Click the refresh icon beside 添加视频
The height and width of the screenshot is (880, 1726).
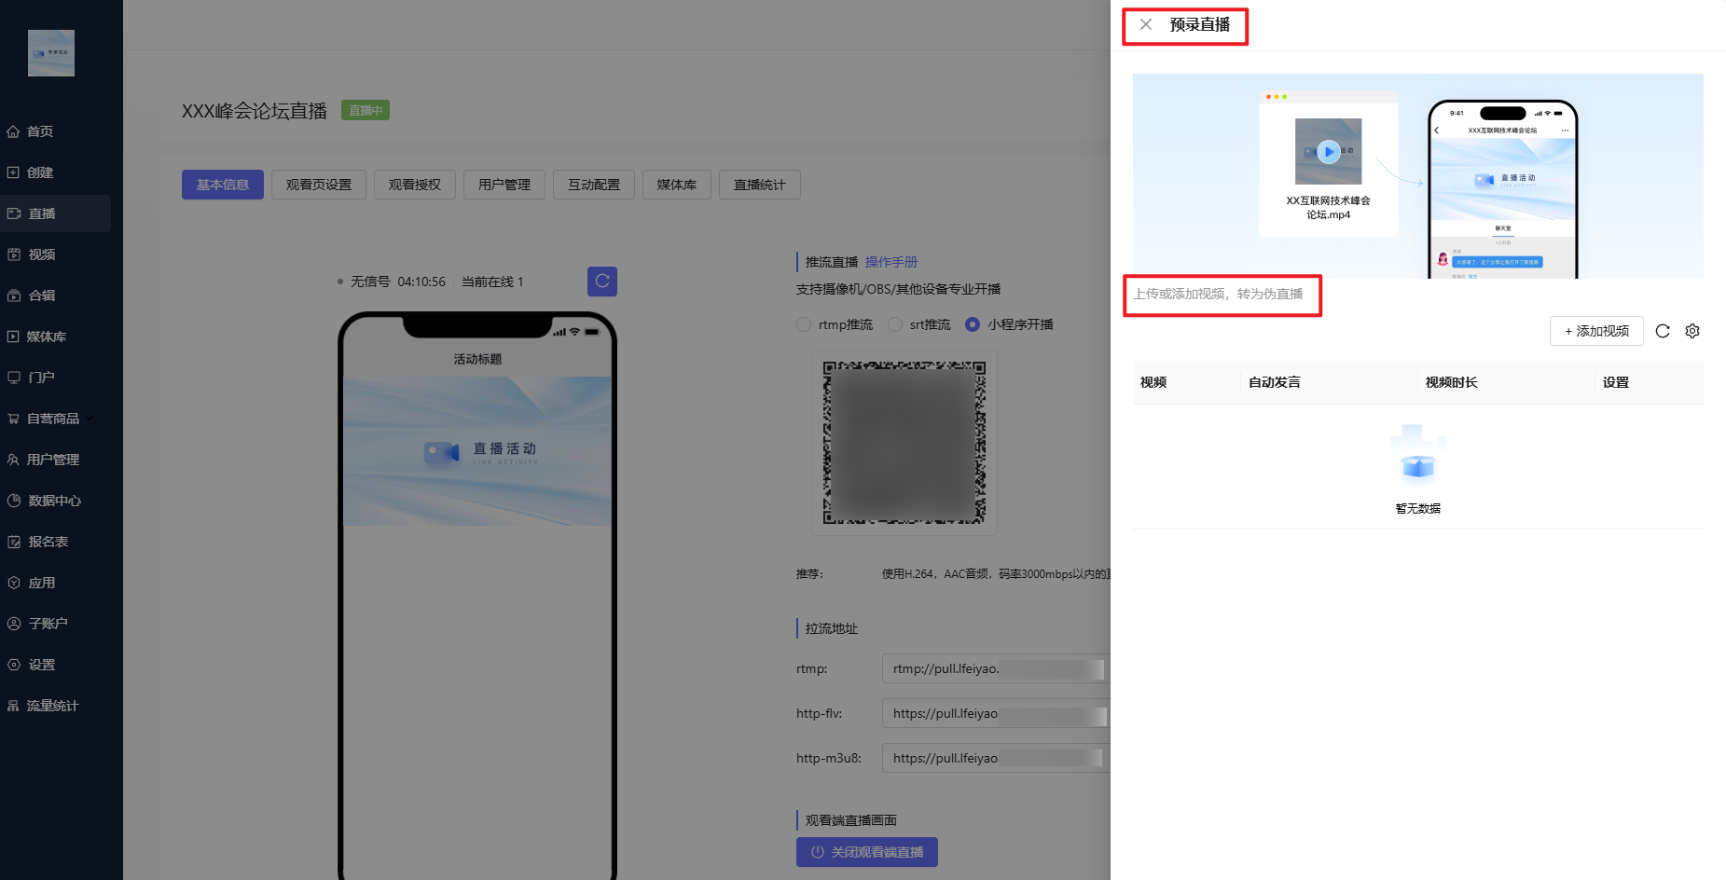pyautogui.click(x=1663, y=331)
